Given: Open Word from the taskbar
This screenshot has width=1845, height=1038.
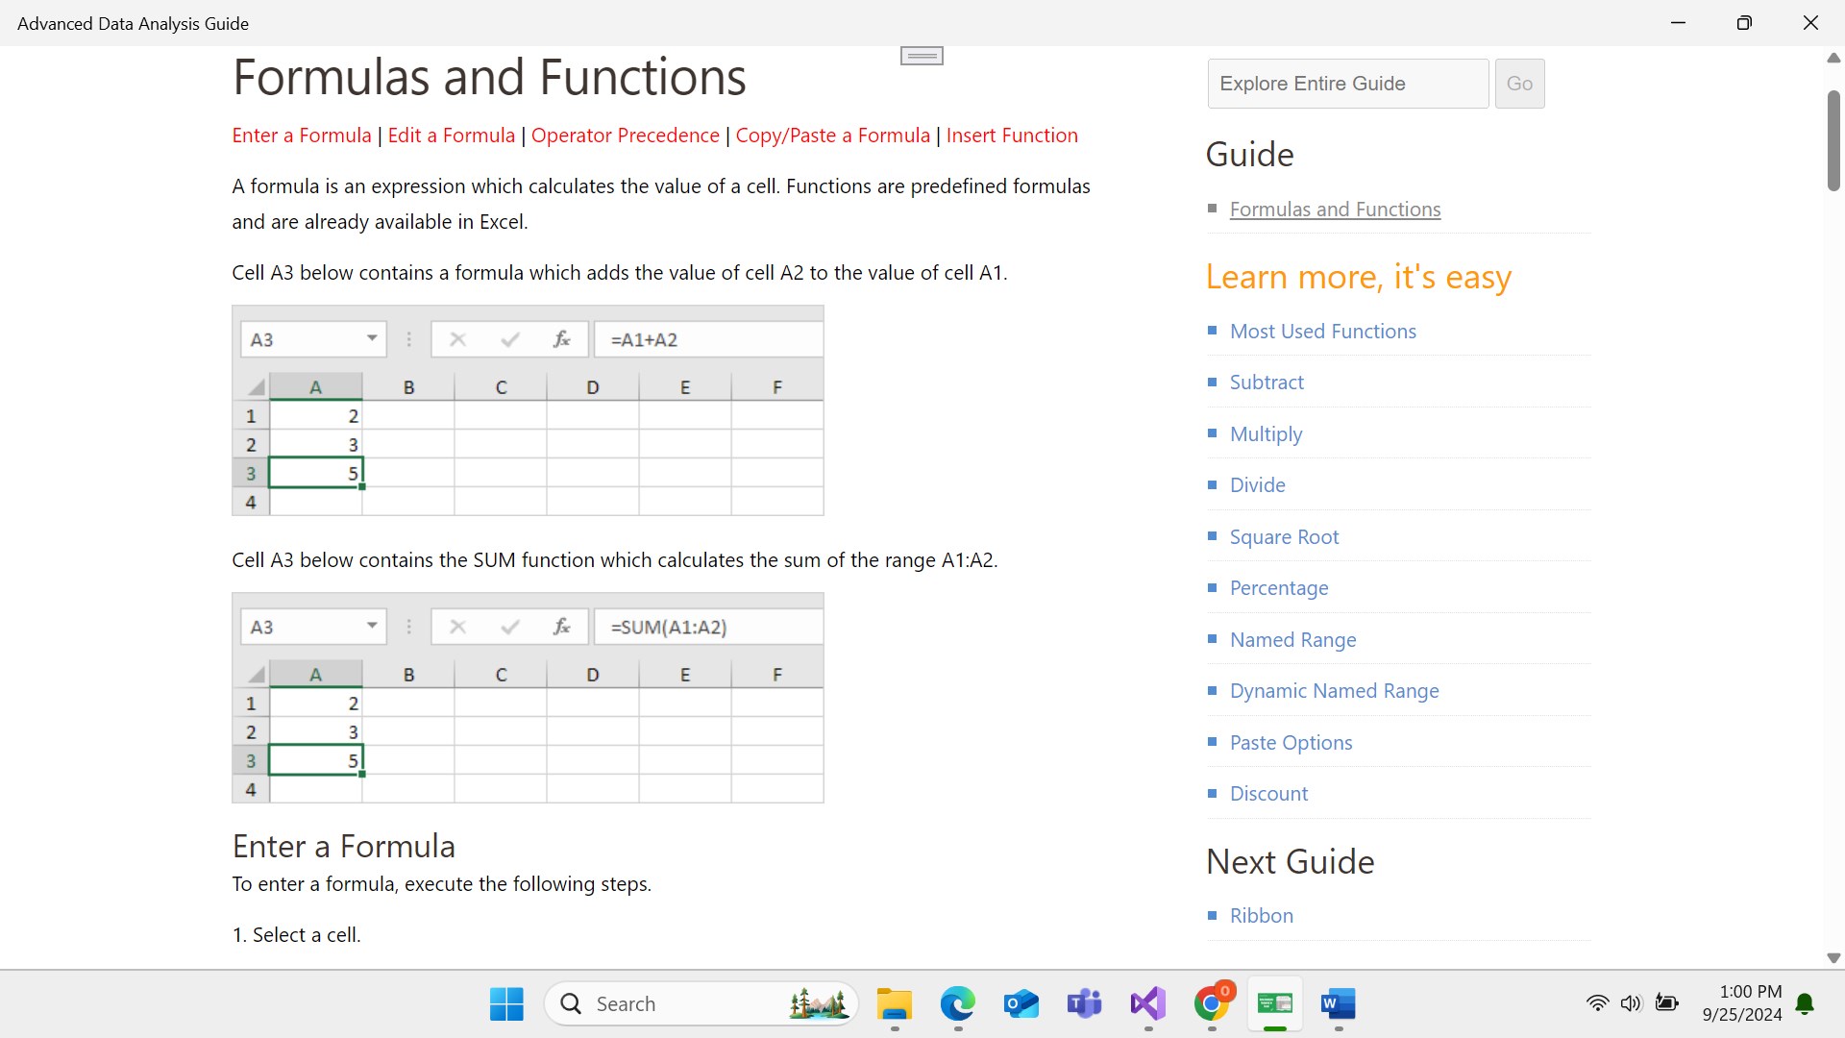Looking at the screenshot, I should pos(1338,1004).
